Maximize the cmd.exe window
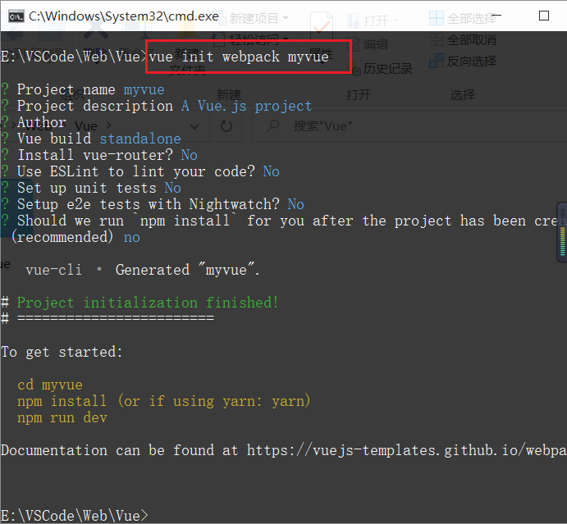This screenshot has height=524, width=567. 543,16
